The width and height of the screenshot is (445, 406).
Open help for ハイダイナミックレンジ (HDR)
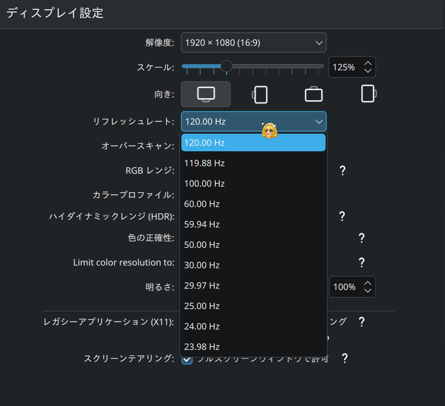(342, 216)
